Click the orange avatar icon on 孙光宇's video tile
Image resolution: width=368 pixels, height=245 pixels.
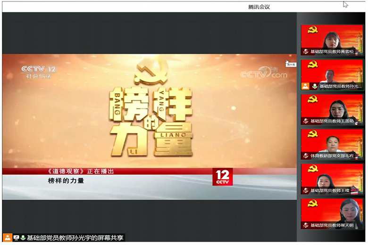click(x=305, y=86)
